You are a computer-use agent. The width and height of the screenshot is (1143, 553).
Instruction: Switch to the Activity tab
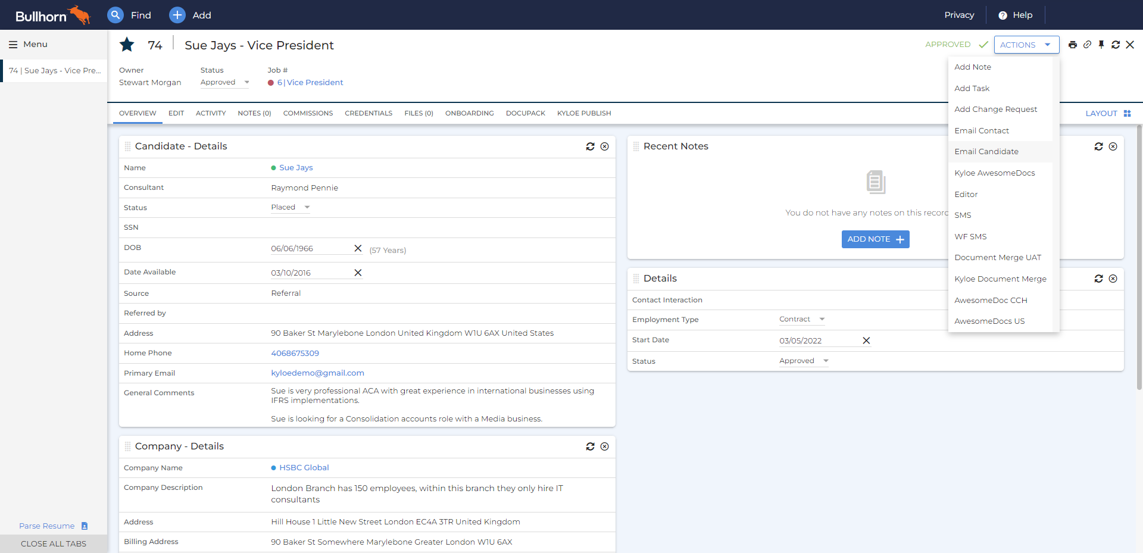(x=211, y=113)
